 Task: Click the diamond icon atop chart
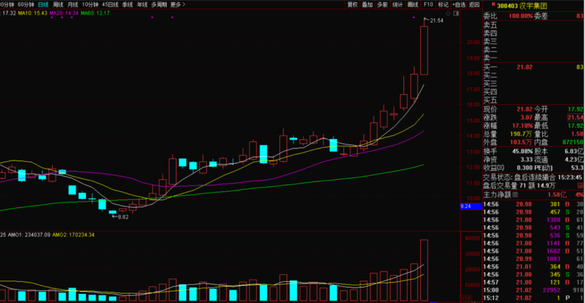click(x=448, y=13)
